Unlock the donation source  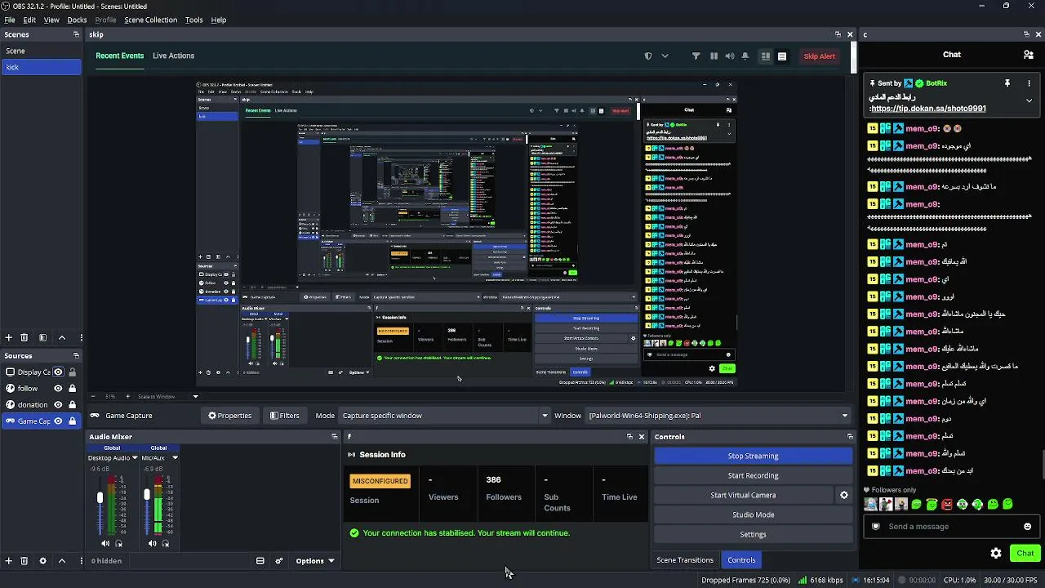point(73,405)
